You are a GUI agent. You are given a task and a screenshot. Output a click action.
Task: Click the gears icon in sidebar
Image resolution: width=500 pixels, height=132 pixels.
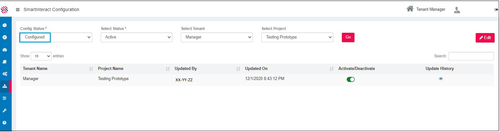pyautogui.click(x=5, y=74)
